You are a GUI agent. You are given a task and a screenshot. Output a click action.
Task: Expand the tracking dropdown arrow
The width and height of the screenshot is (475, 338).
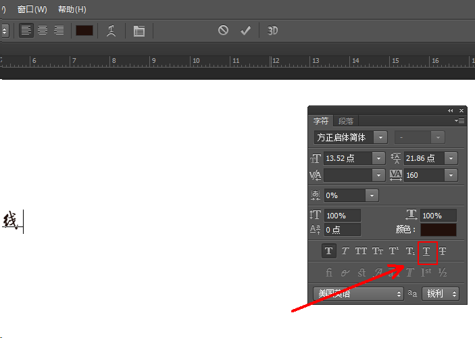pyautogui.click(x=451, y=175)
